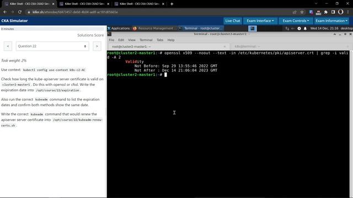Click the 'Not Before: Sep 29' line
The image size is (353, 198).
click(176, 66)
